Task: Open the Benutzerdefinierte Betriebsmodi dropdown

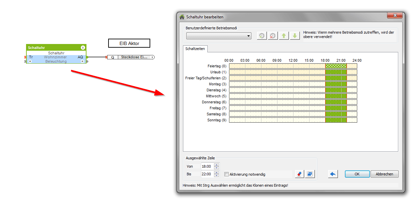Action: [x=219, y=36]
